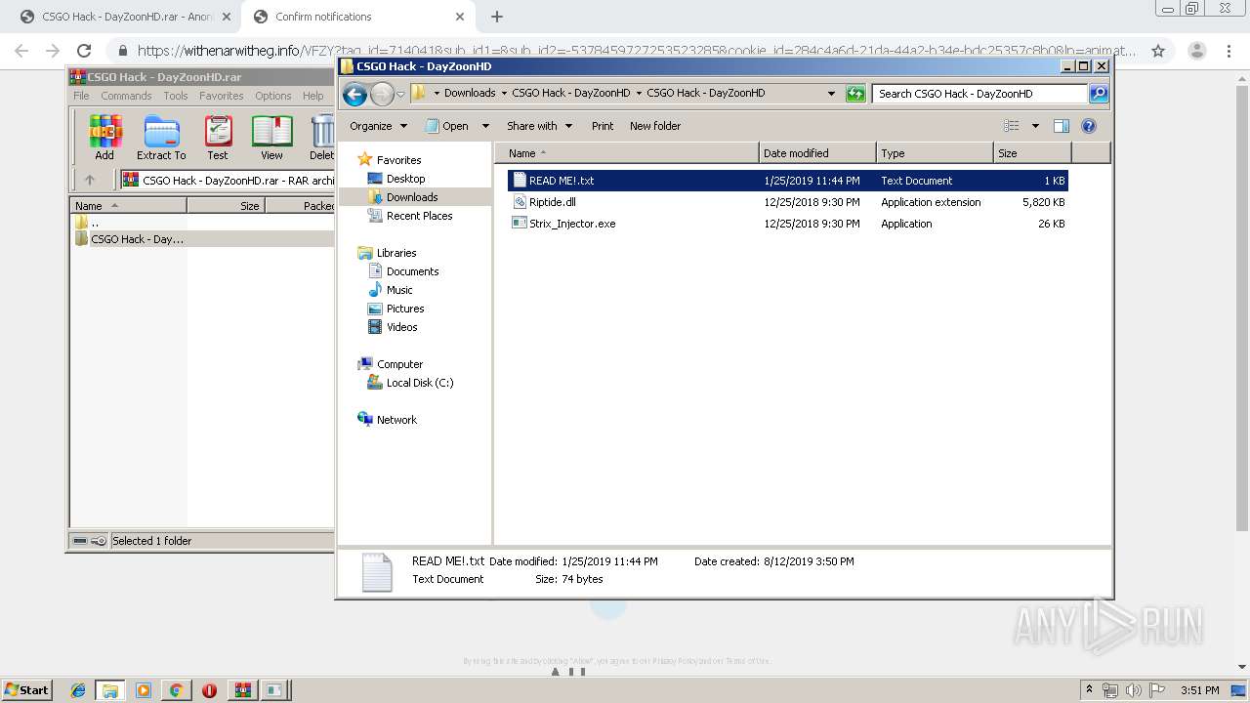Open Internet Explorer from taskbar
1250x703 pixels.
click(x=78, y=690)
